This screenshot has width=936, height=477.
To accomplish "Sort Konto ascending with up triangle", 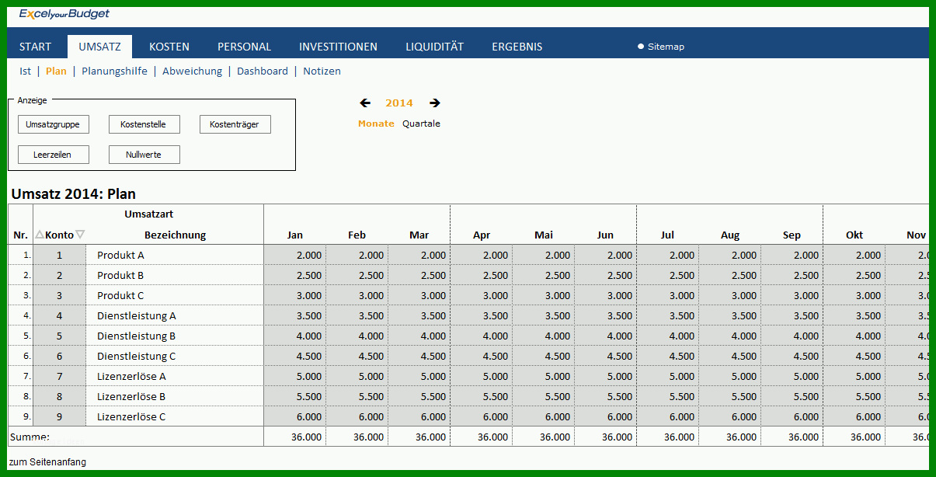I will [x=40, y=235].
